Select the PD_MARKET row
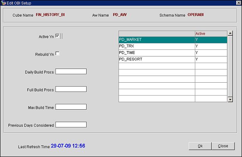The height and width of the screenshot is (157, 242). [x=173, y=40]
